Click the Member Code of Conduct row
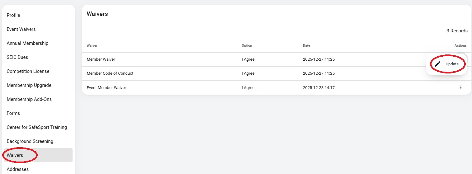This screenshot has width=472, height=174. 110,73
